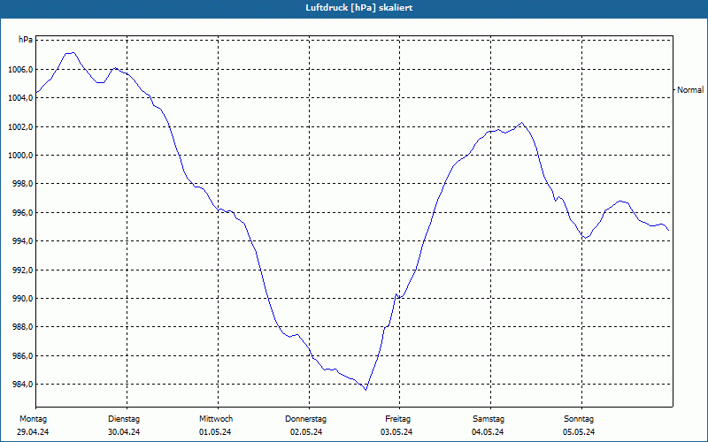Click the date 01.05.24

coord(215,432)
